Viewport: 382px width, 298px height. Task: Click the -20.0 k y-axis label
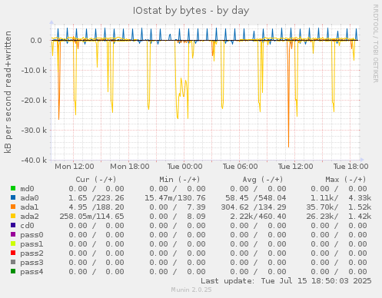[x=34, y=100]
